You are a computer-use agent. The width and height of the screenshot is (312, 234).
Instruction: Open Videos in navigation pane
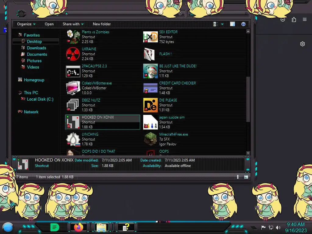[33, 67]
